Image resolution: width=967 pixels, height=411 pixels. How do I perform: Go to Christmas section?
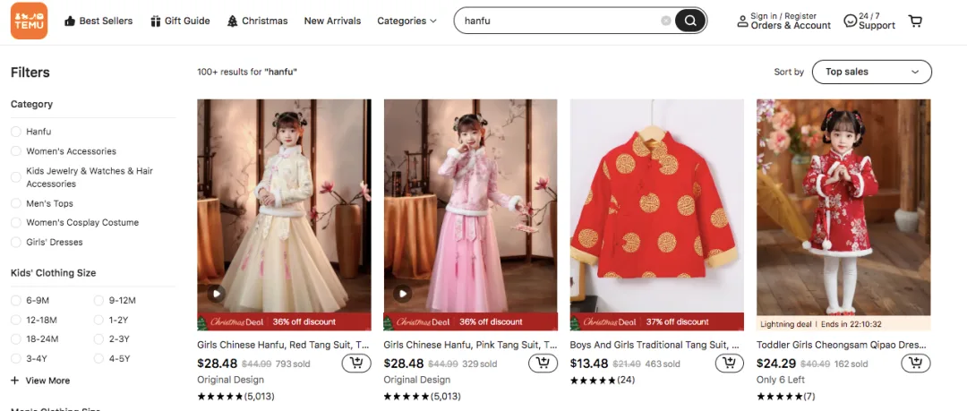point(258,21)
